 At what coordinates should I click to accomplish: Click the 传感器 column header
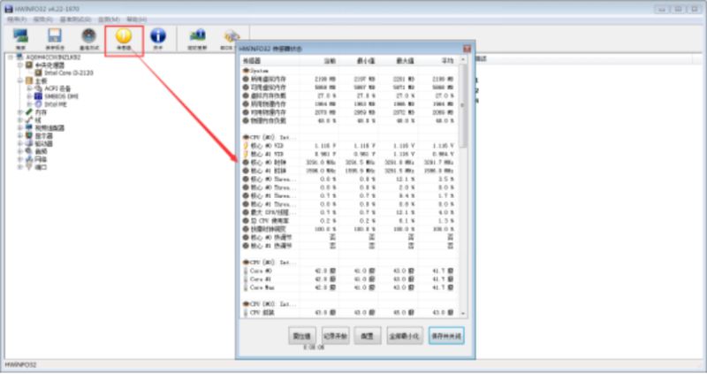(270, 60)
